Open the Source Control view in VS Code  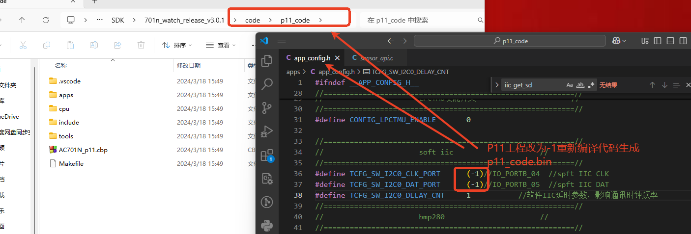point(267,107)
